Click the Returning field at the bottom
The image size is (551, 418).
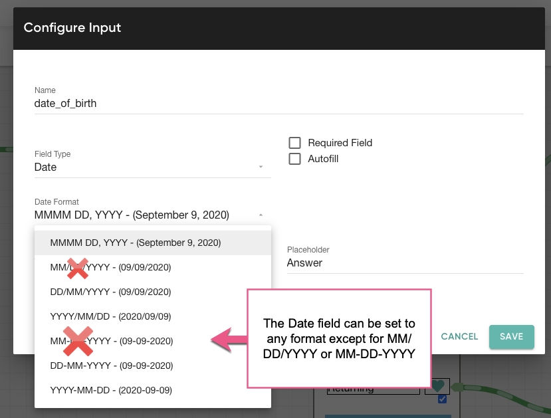[372, 387]
